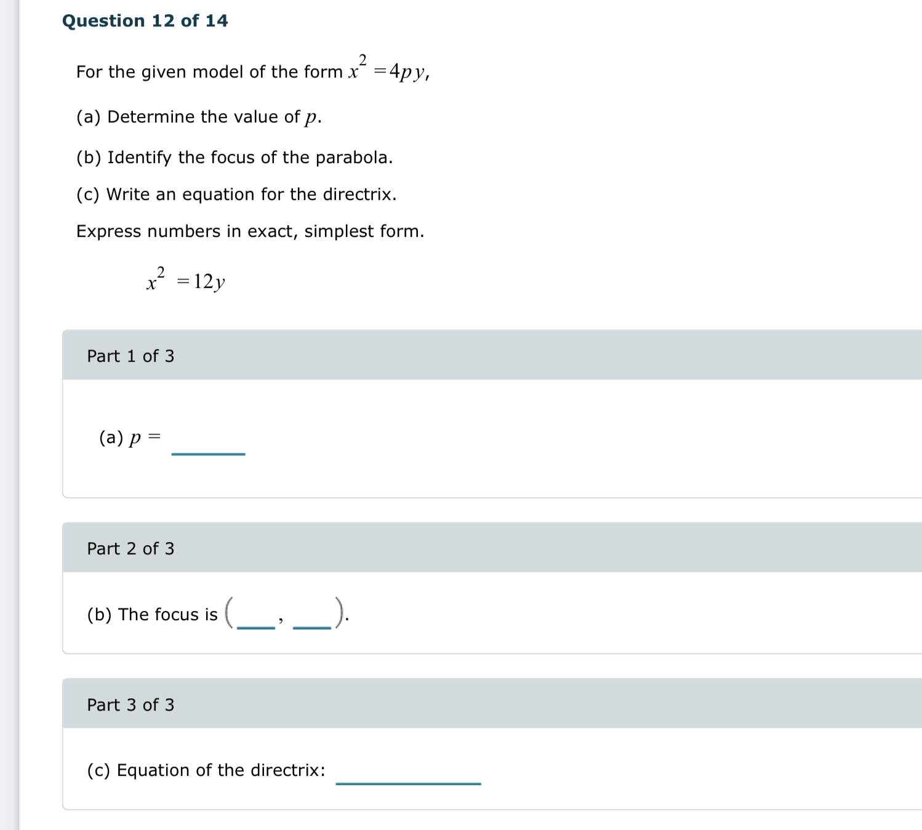Click the equation x² = 12y

(x=185, y=279)
